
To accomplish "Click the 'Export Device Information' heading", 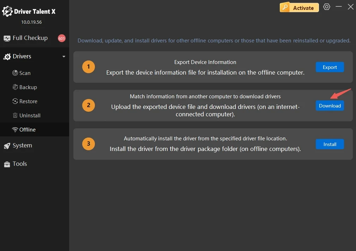I will point(205,62).
